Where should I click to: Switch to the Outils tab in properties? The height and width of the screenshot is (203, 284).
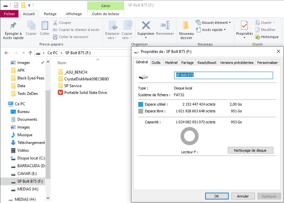[x=156, y=63]
